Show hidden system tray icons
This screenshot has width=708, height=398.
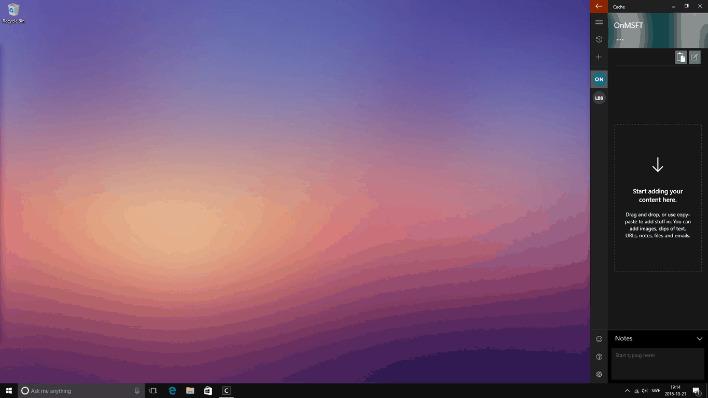click(x=627, y=391)
